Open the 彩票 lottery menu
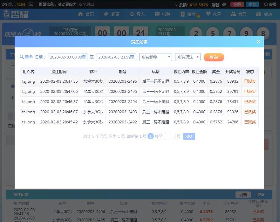Image resolution: width=280 pixels, height=222 pixels. (x=112, y=14)
